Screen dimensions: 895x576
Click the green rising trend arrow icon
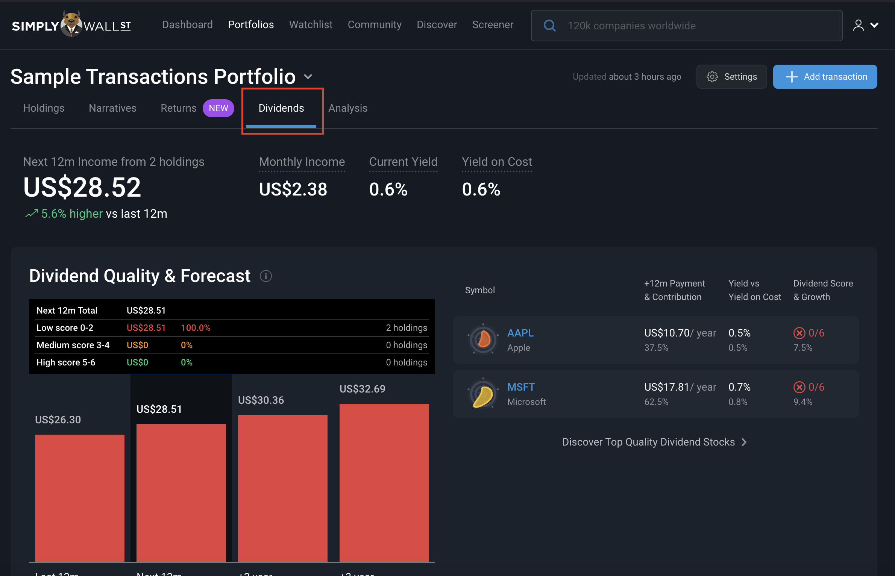point(32,214)
